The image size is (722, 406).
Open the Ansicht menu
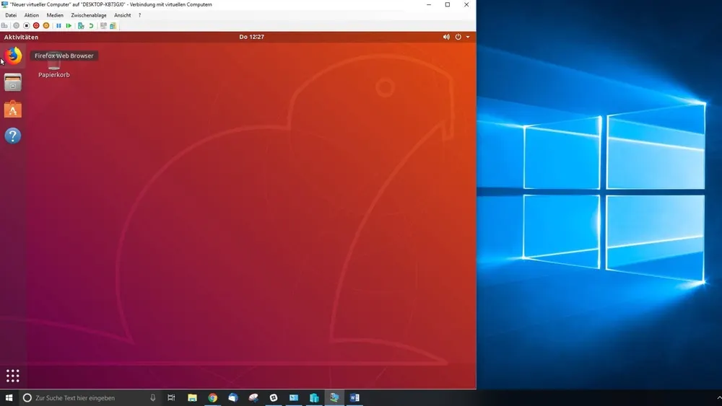[x=123, y=15]
